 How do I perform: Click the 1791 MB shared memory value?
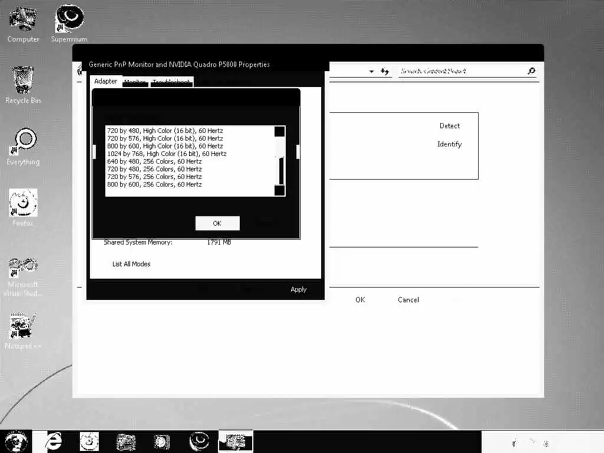pos(219,242)
